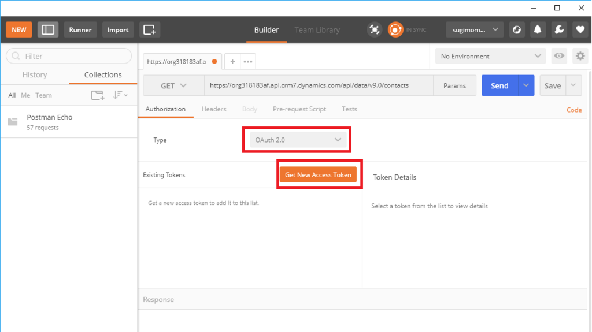Select the Authorization tab

click(165, 109)
